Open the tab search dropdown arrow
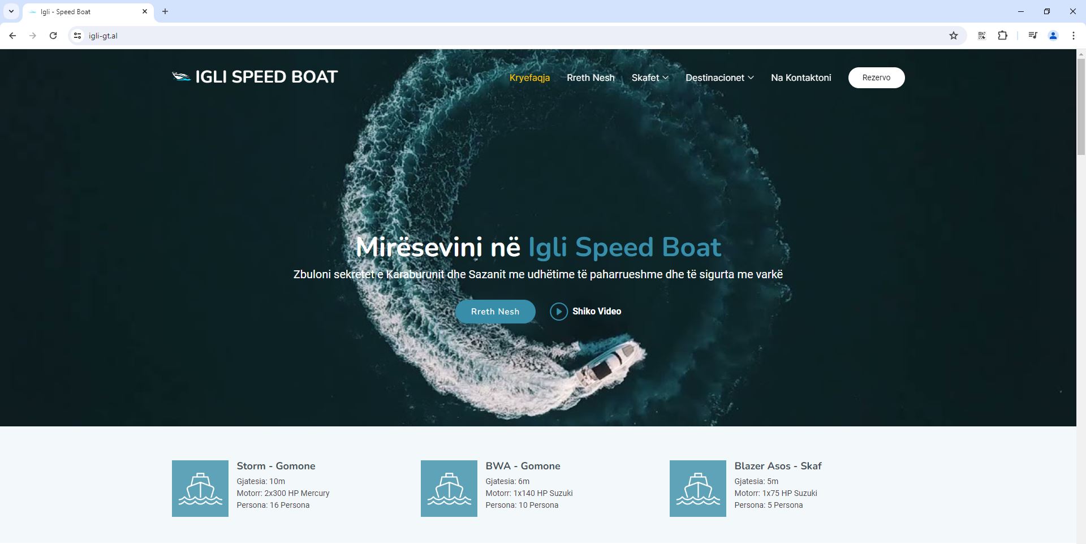 click(x=11, y=11)
